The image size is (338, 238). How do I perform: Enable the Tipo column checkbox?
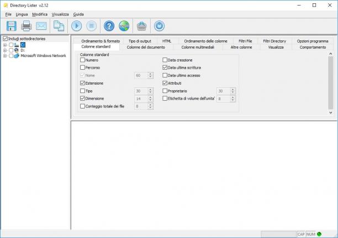(82, 91)
